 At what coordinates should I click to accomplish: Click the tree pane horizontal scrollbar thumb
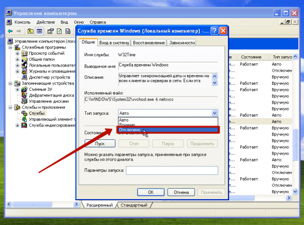point(32,204)
